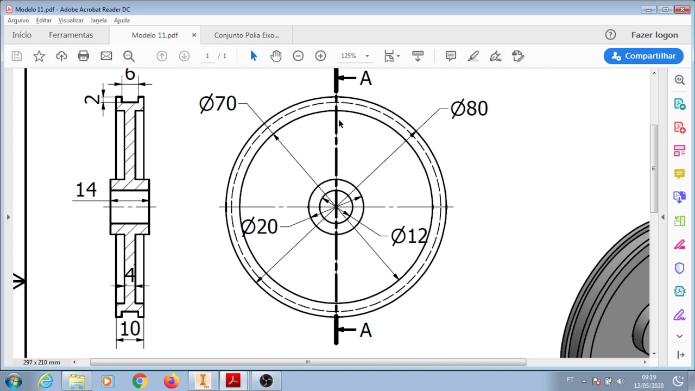Collapse the right tools pane arrow button
Image resolution: width=695 pixels, height=391 pixels.
click(x=681, y=355)
